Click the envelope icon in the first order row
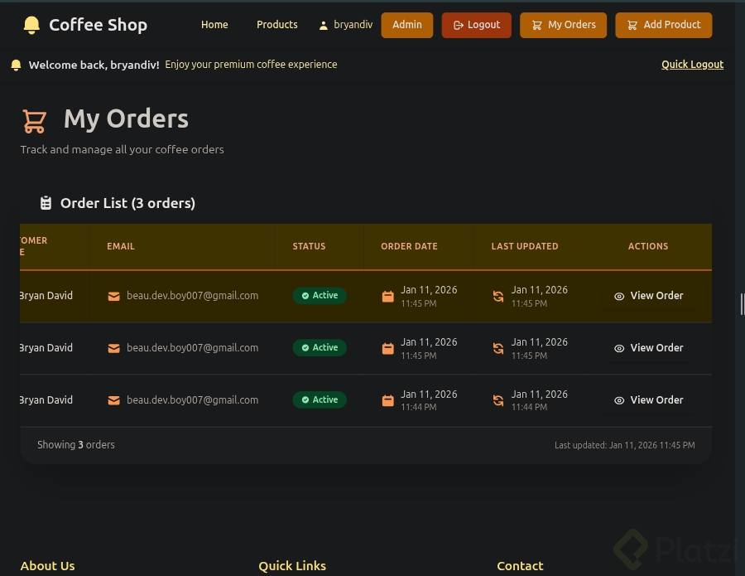745x576 pixels. [x=113, y=296]
